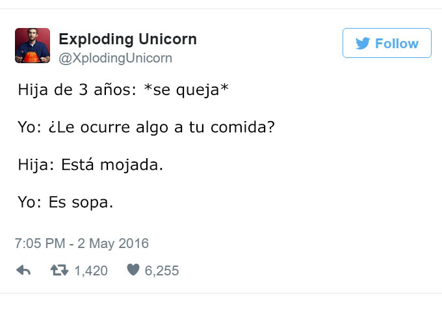The width and height of the screenshot is (442, 332).
Task: Open the Exploding Unicorn display name
Action: [x=127, y=39]
